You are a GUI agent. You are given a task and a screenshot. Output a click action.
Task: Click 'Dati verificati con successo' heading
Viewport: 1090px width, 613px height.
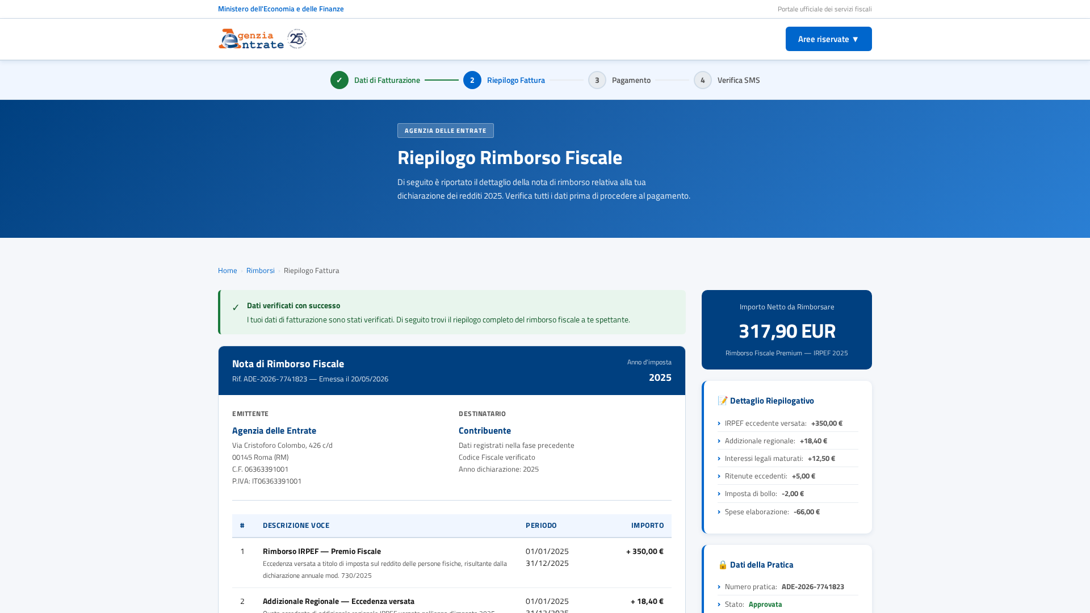(294, 305)
